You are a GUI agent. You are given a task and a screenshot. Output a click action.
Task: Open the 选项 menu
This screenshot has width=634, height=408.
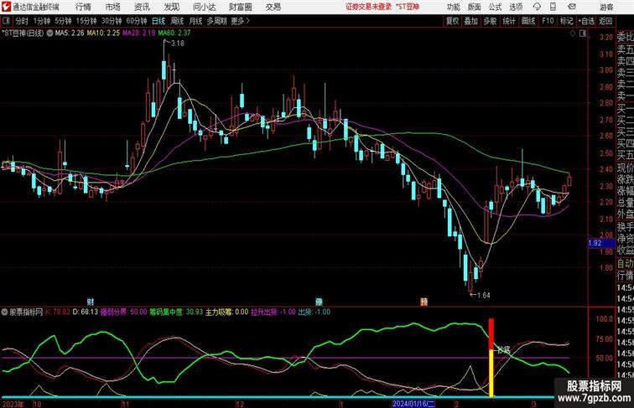tap(516, 7)
